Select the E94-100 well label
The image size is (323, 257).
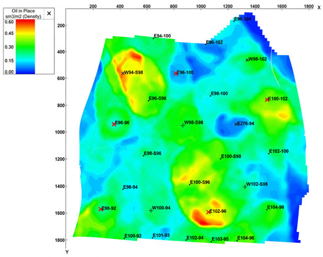pyautogui.click(x=163, y=36)
